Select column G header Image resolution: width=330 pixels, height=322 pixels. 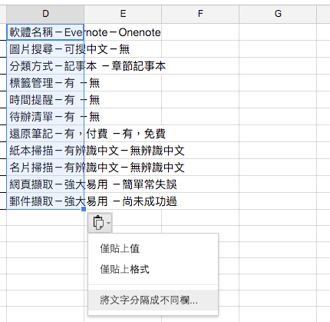click(278, 14)
